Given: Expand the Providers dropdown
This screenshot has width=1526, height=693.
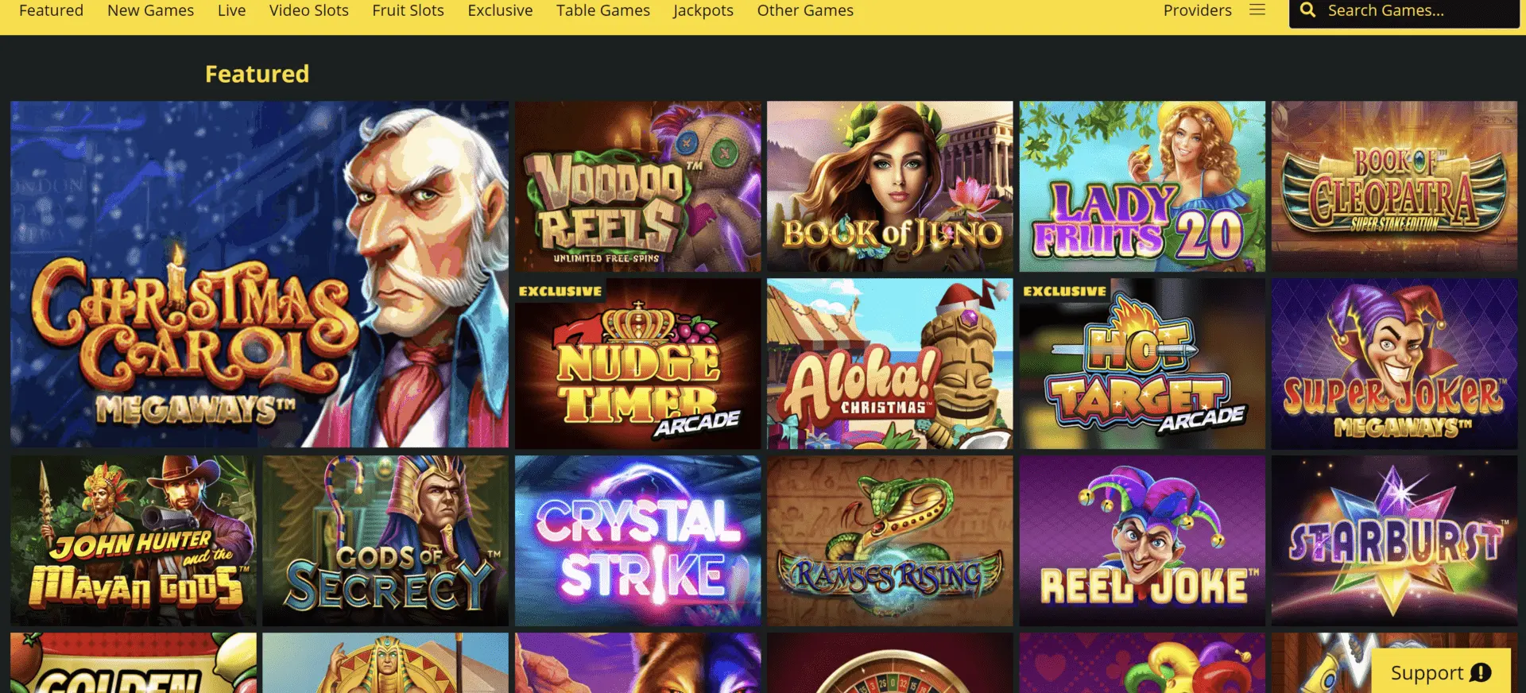Looking at the screenshot, I should click(x=1198, y=10).
